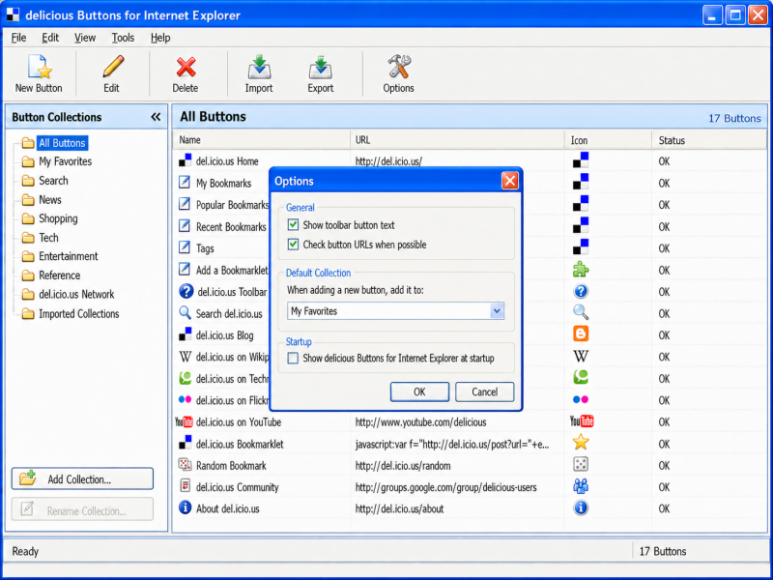Sort by the Icon column header
The width and height of the screenshot is (773, 580).
pyautogui.click(x=608, y=140)
